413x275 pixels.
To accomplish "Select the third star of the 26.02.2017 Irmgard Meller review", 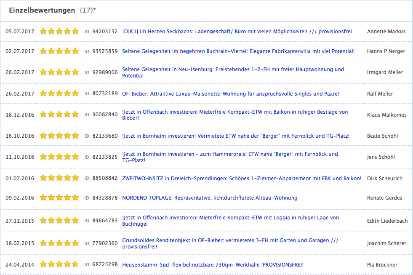I will (x=59, y=72).
